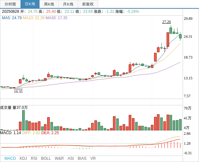199x162 pixels.
Task: Click the 开 price 24.75
Action: coord(33,12)
